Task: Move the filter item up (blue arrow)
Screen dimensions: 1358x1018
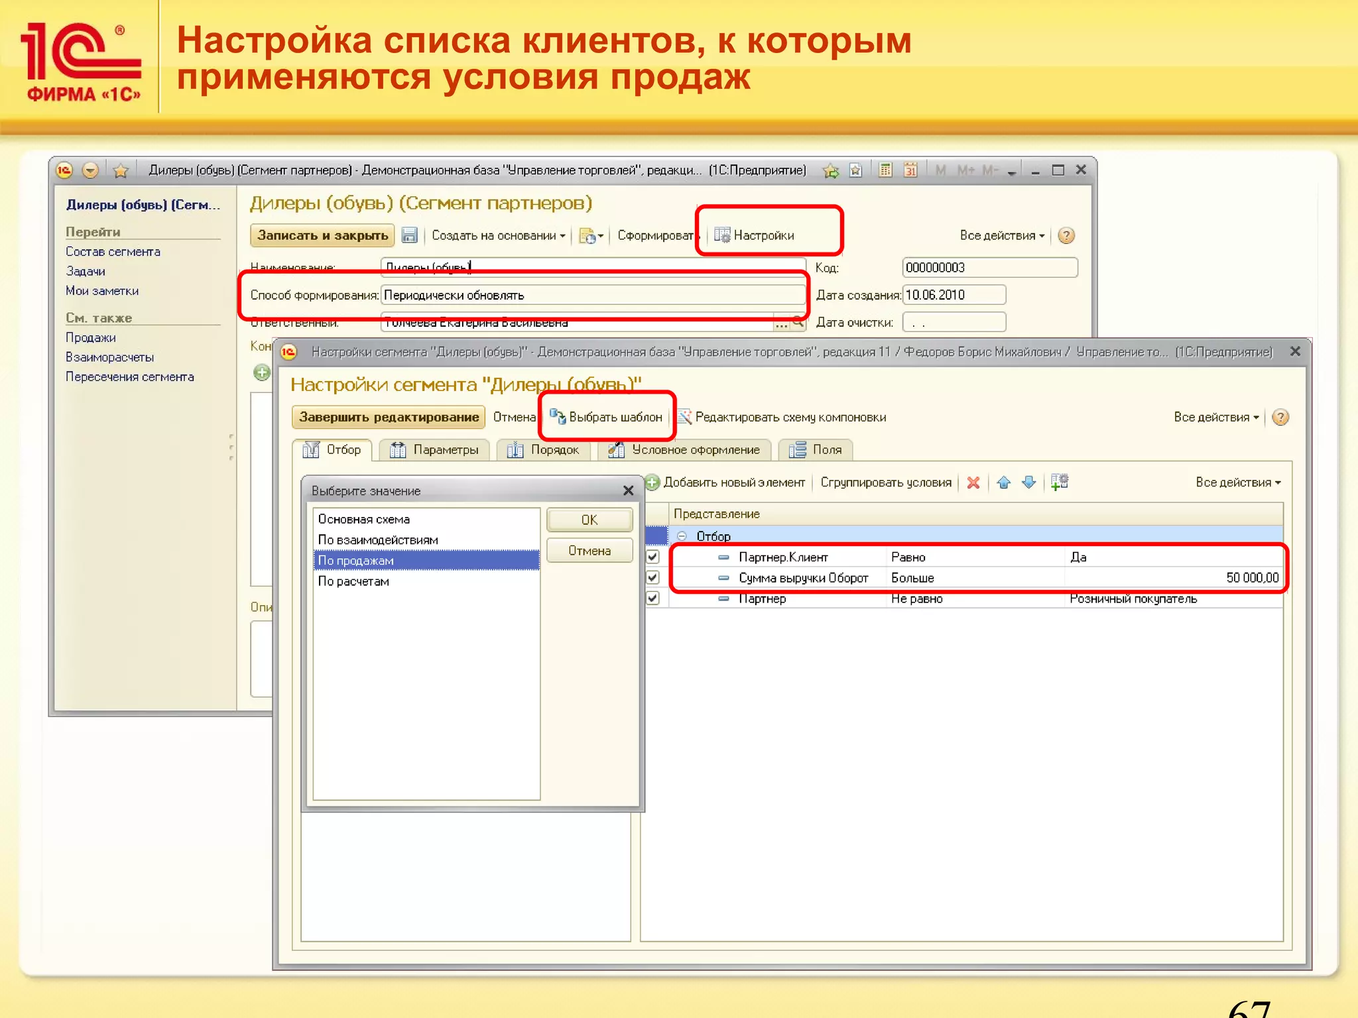Action: point(1003,482)
